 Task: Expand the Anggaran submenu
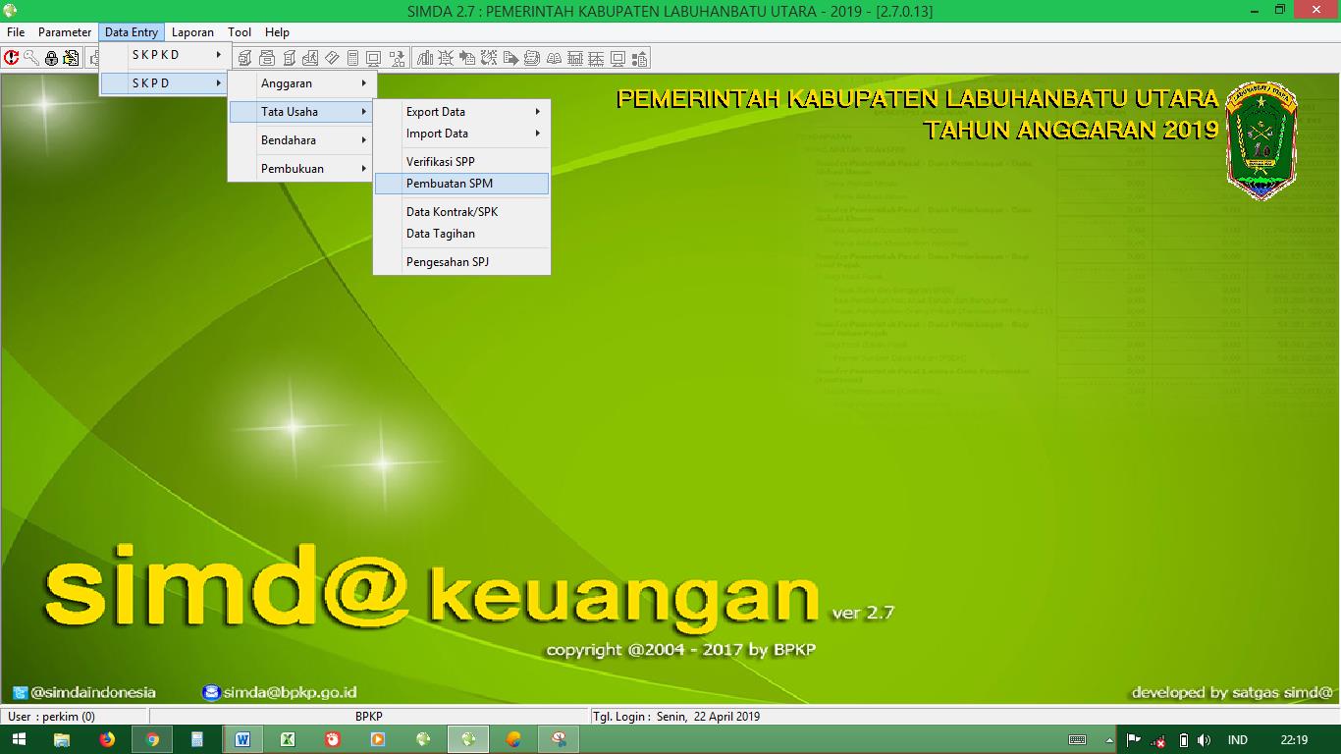click(x=302, y=83)
